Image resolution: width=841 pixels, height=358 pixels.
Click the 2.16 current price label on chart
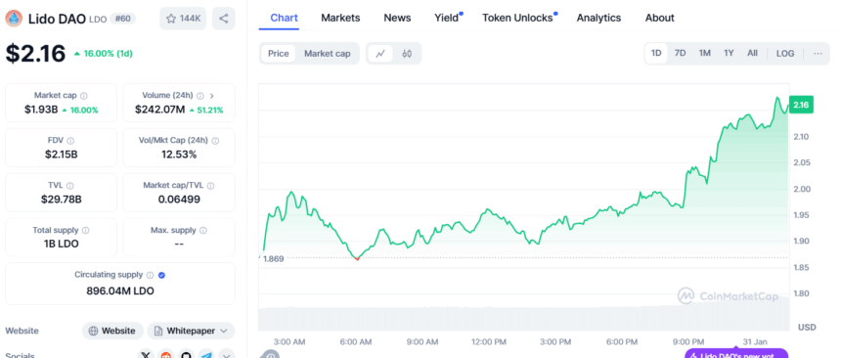801,105
